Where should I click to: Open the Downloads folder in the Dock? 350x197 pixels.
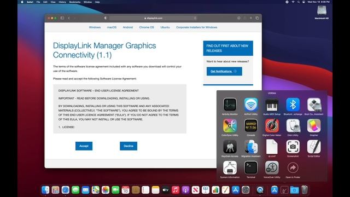pos(294,190)
